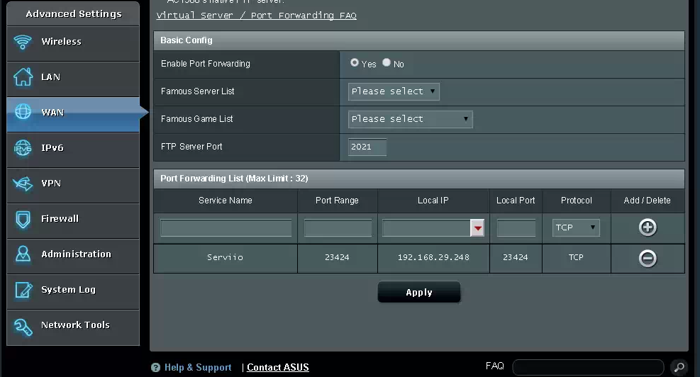Click the Network Tools wrench icon

23,326
